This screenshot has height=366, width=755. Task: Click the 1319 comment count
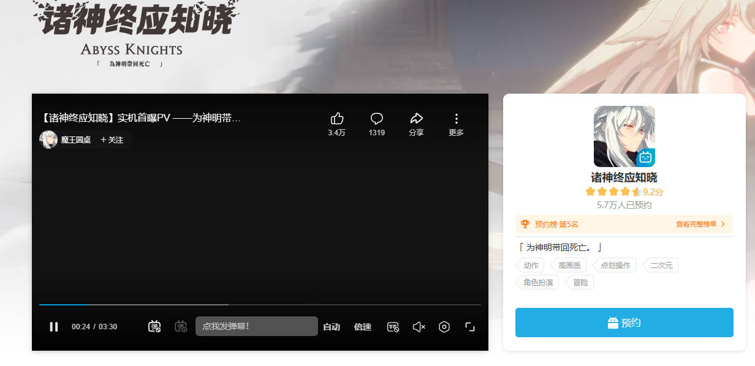pos(377,132)
